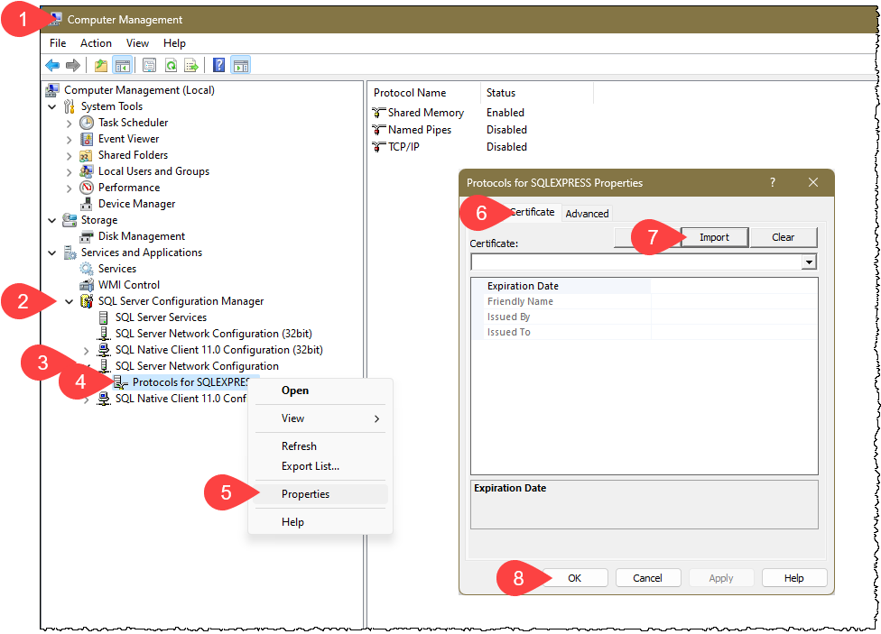The image size is (881, 634).
Task: Select the Performance monitor icon
Action: click(x=87, y=188)
